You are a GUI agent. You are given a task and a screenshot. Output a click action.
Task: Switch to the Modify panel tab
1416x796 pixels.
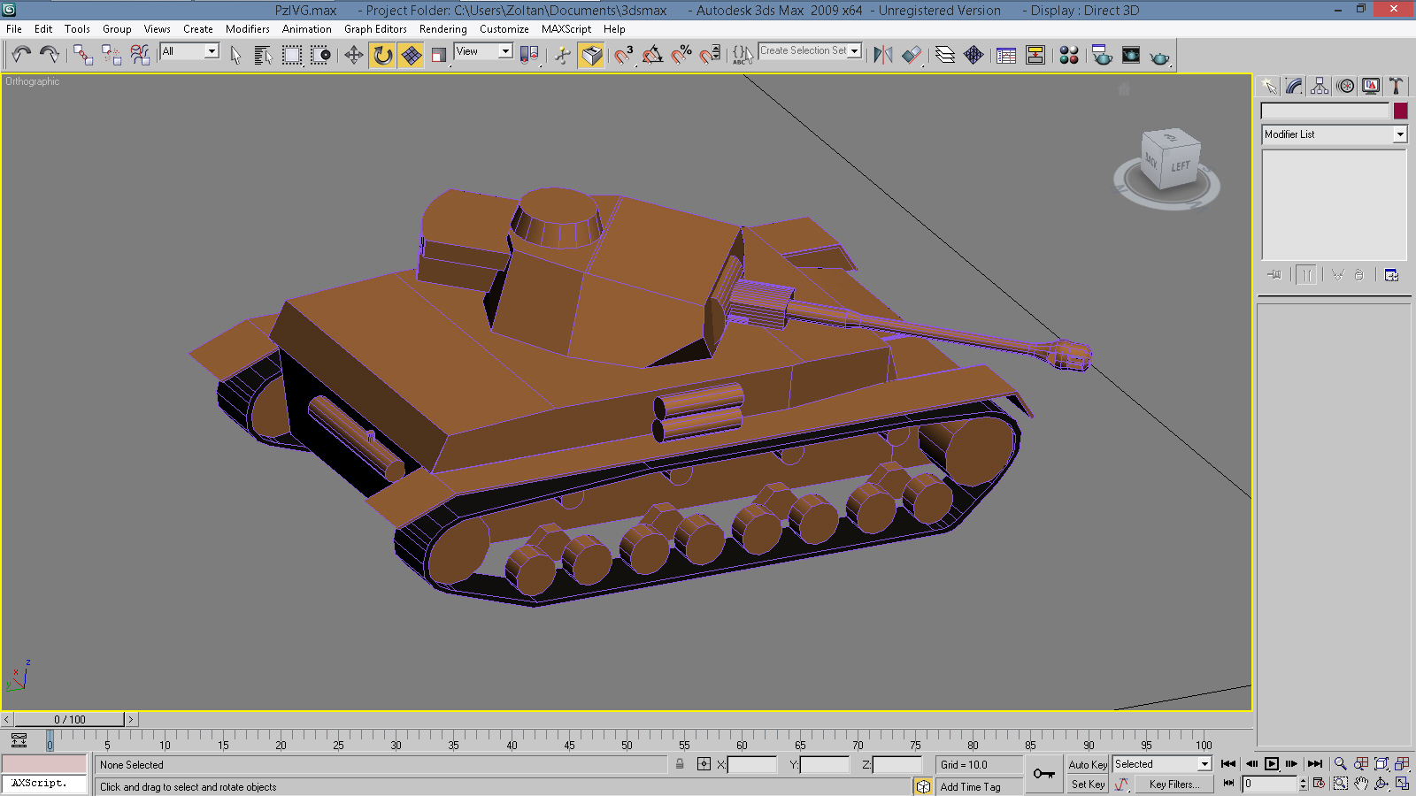[x=1294, y=86]
